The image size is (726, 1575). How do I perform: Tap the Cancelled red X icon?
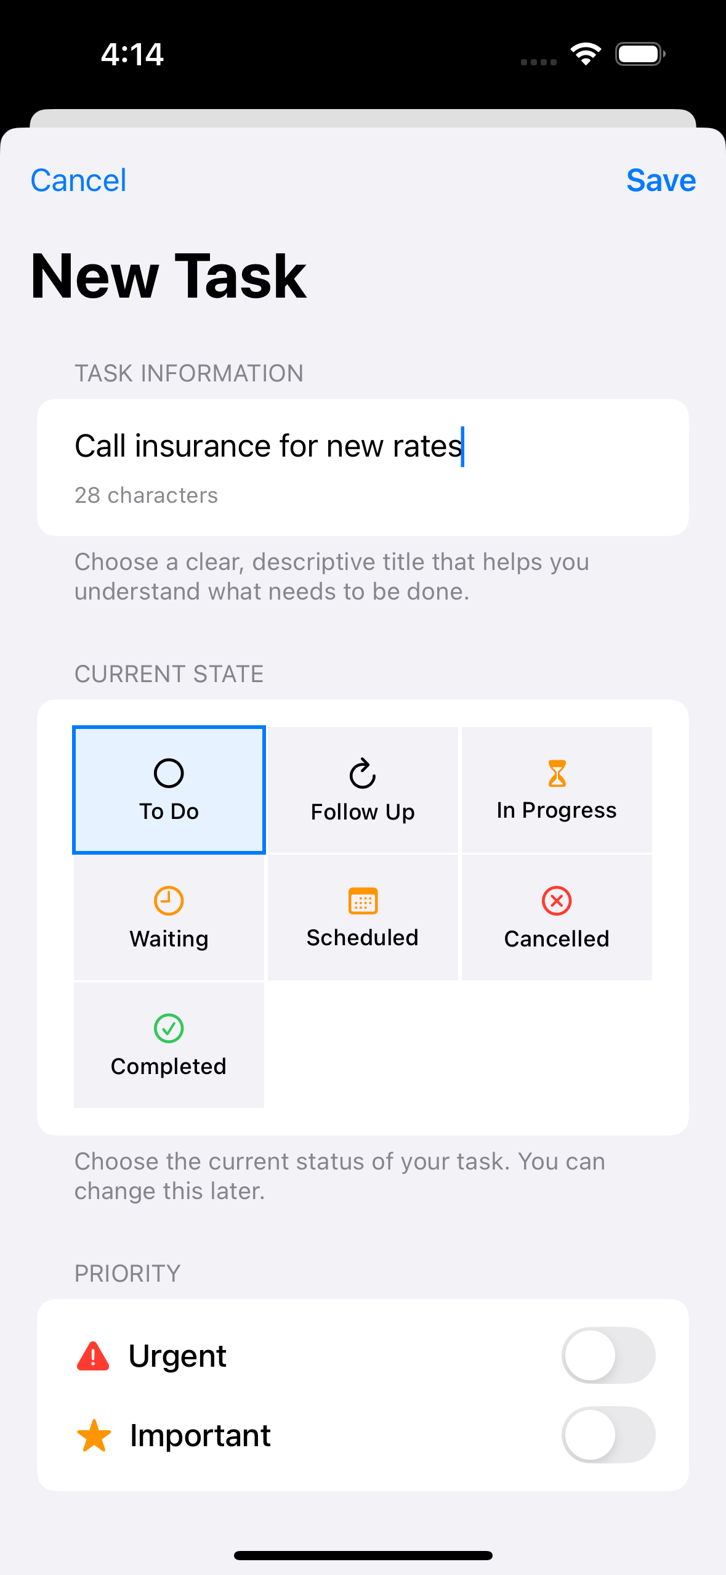[x=557, y=901]
